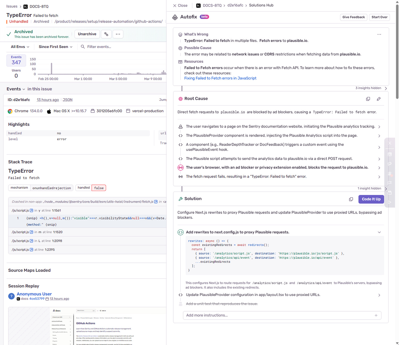Toggle the crossed-out unit test step
The width and height of the screenshot is (399, 345).
point(222,304)
